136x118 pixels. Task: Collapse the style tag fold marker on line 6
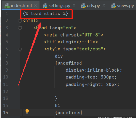point(20,49)
